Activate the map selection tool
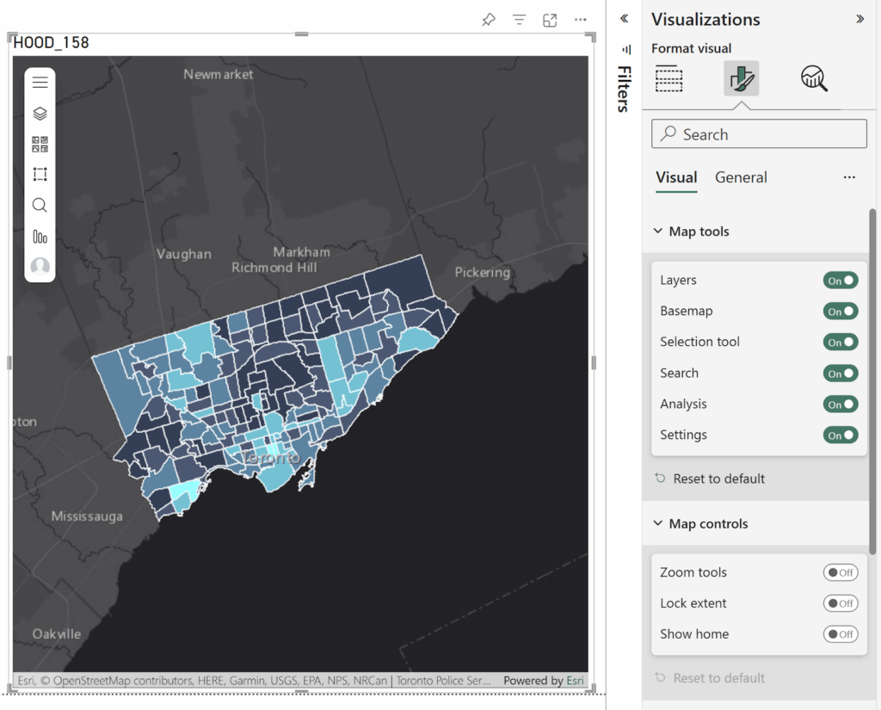Viewport: 881px width, 710px height. click(40, 175)
